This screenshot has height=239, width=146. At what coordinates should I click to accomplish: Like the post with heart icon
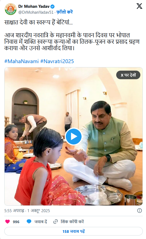(8, 222)
